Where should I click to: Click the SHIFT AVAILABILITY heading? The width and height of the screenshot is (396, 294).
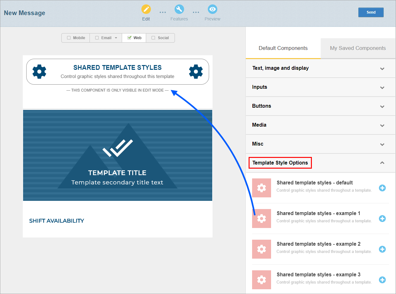click(57, 221)
